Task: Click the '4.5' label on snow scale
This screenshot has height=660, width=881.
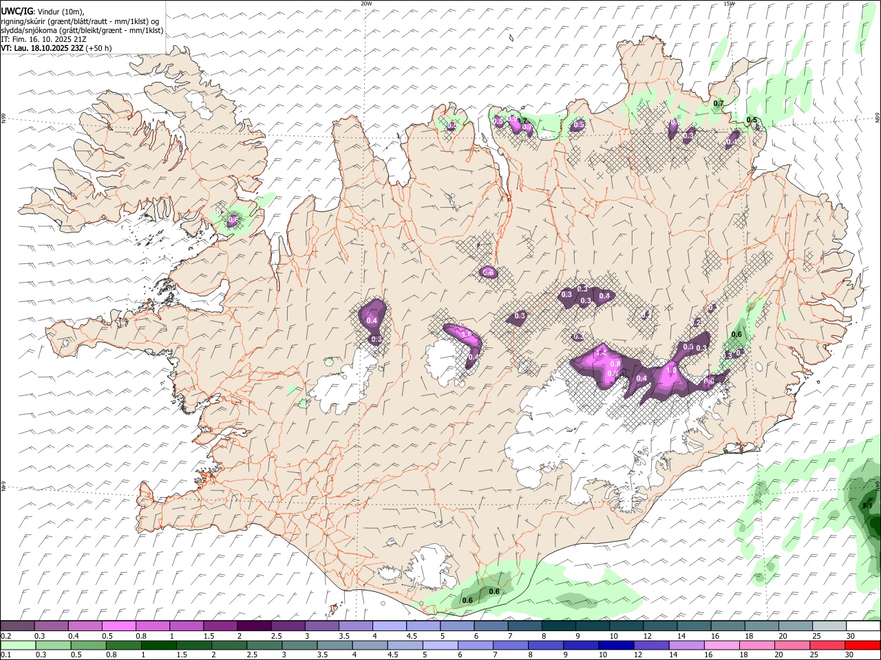Action: [412, 636]
